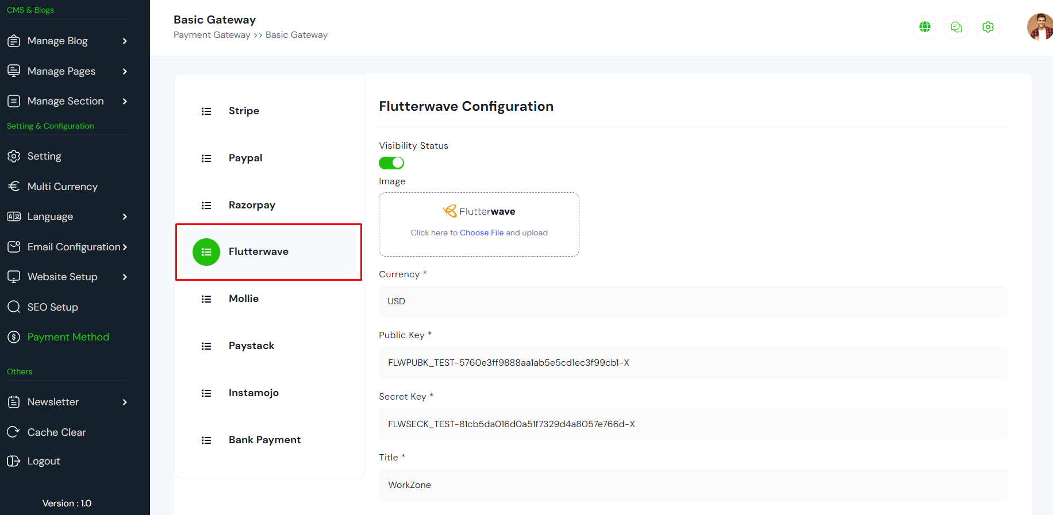Expand the Website Setup submenu

click(125, 277)
